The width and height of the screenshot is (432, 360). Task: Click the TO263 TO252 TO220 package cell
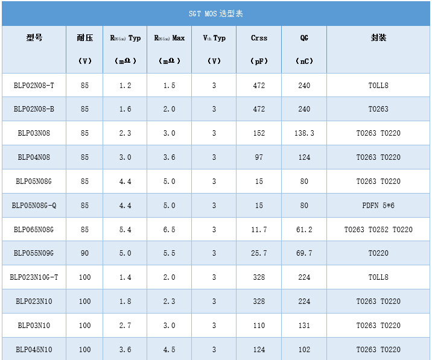pos(378,229)
